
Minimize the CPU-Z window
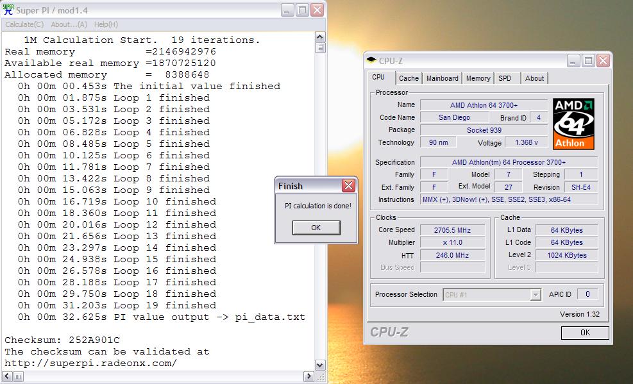[573, 61]
